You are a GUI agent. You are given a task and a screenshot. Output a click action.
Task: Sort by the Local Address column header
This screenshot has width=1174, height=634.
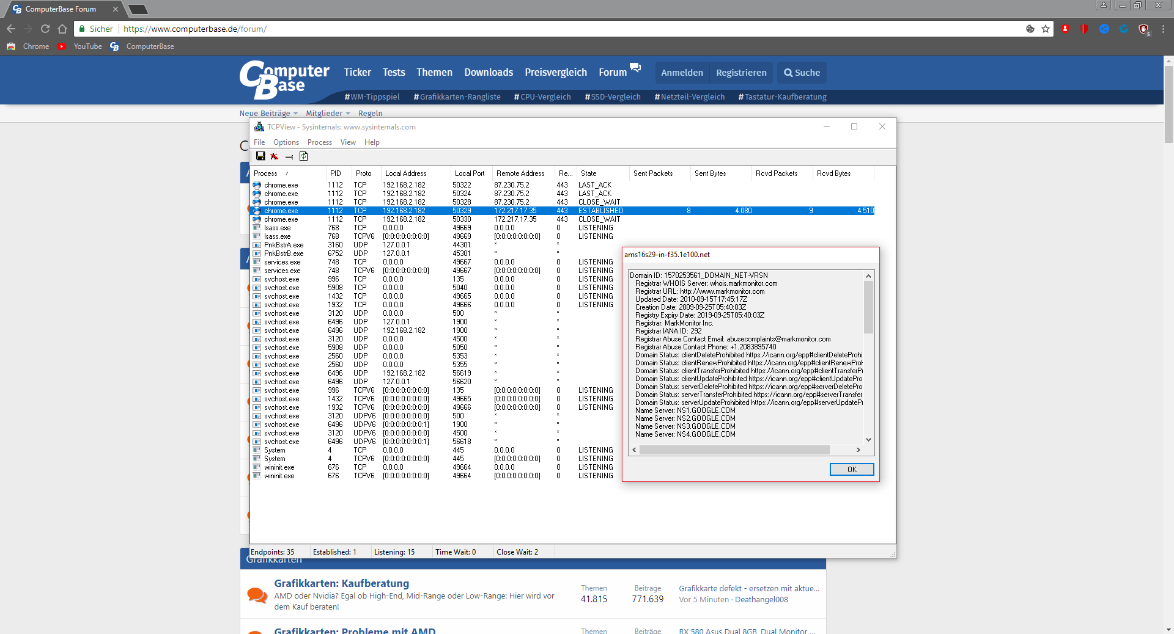(416, 173)
